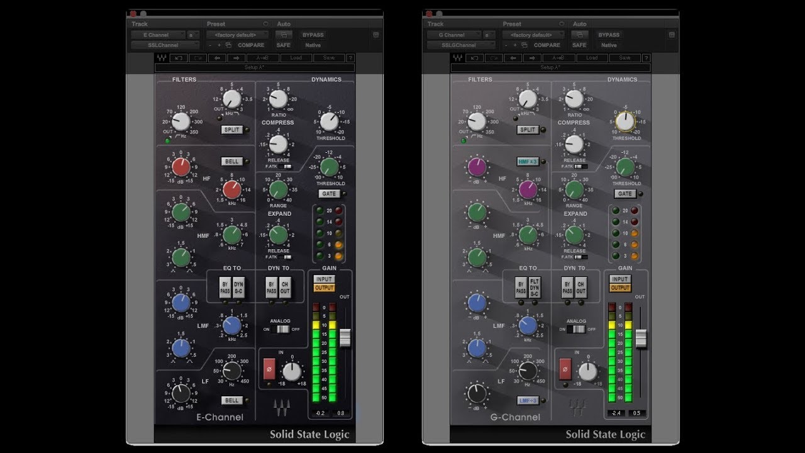The height and width of the screenshot is (453, 805).
Task: Toggle the SPLIT filter button on E-Channel
Action: point(232,130)
